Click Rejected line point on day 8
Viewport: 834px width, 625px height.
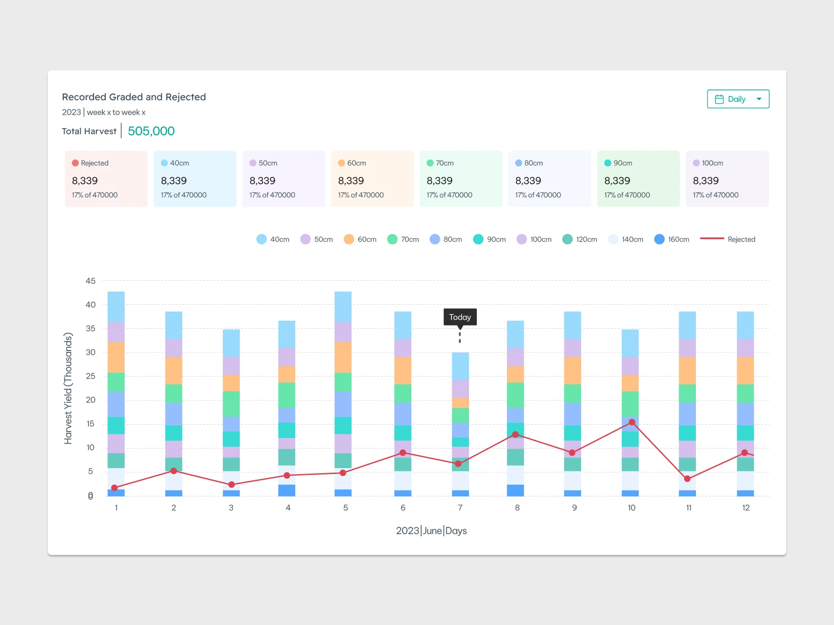[x=515, y=434]
